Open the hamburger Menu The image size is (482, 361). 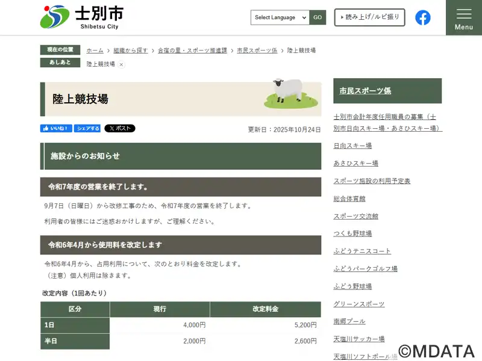point(463,18)
